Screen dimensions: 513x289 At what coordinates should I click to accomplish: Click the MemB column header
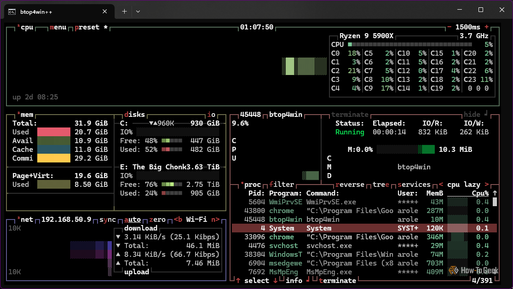click(x=434, y=193)
